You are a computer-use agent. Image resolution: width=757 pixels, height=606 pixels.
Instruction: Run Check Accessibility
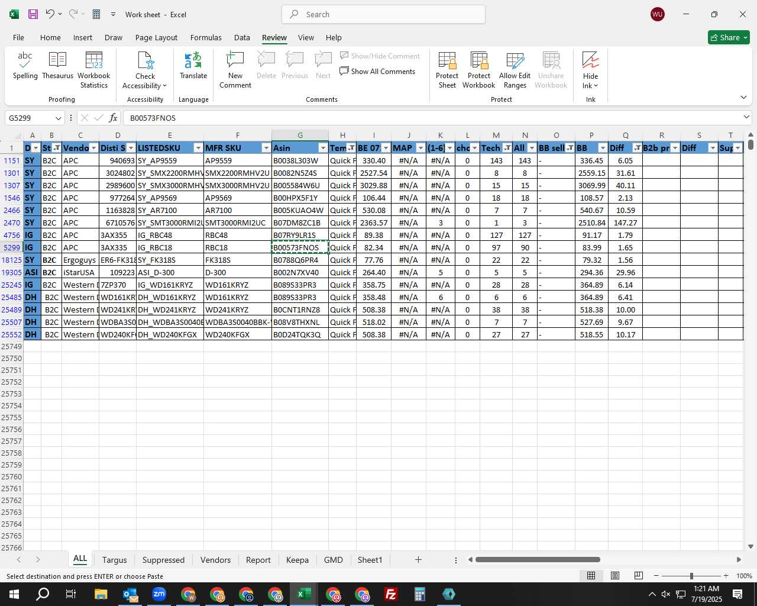tap(145, 70)
